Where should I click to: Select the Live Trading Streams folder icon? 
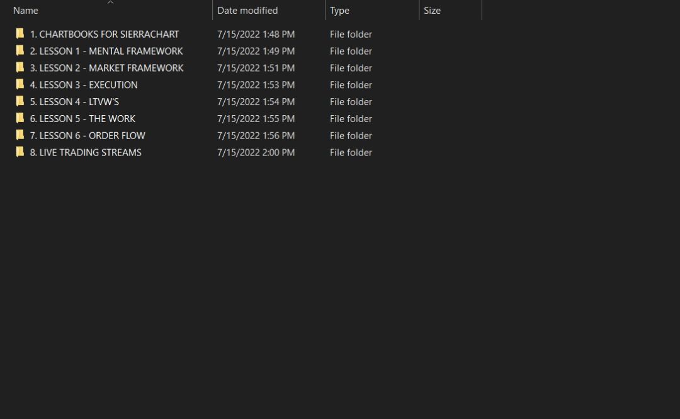[x=20, y=152]
